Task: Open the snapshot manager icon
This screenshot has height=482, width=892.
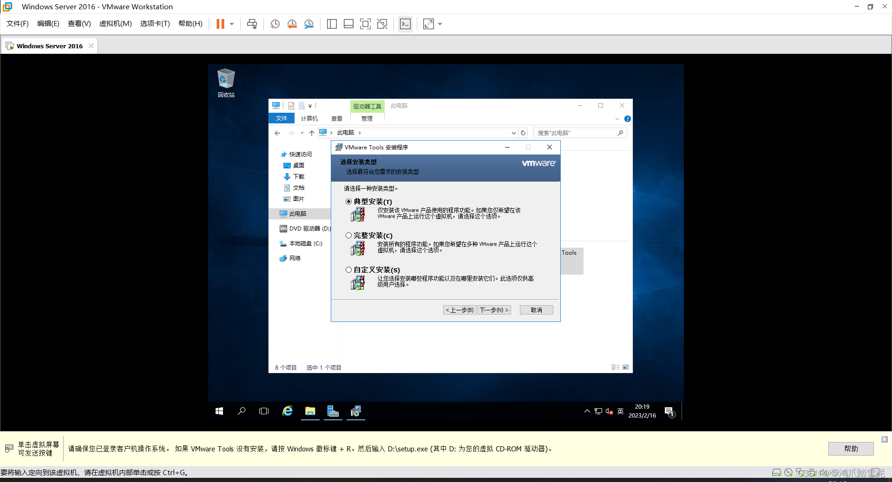Action: [309, 24]
